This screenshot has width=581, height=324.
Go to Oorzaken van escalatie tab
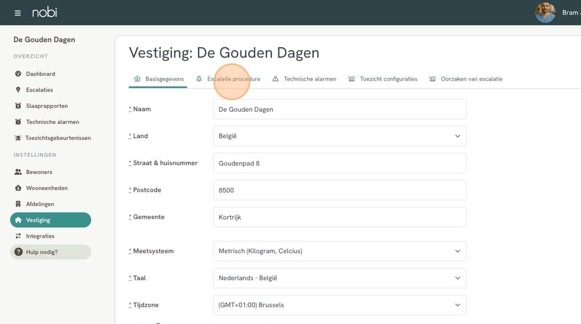pos(471,79)
